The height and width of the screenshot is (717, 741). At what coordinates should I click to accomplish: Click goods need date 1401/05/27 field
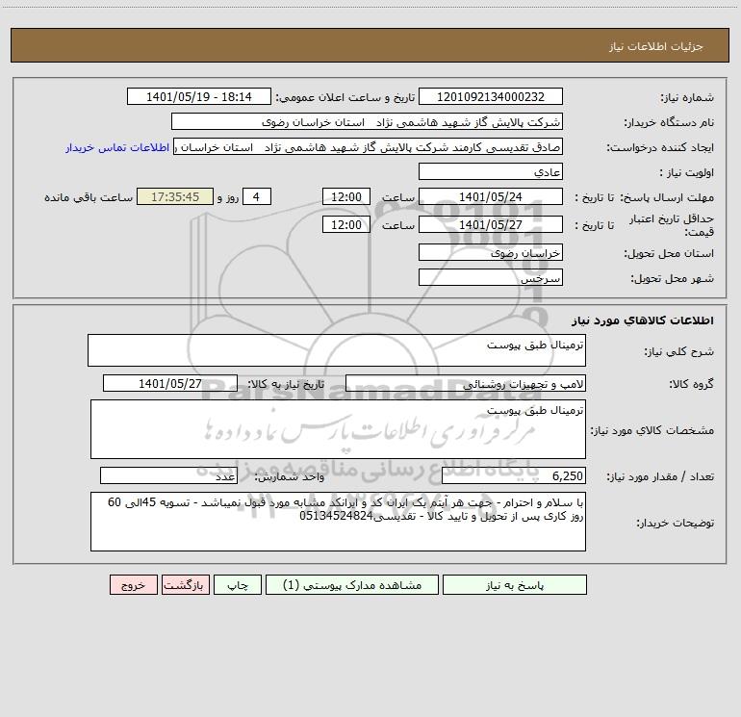(170, 383)
